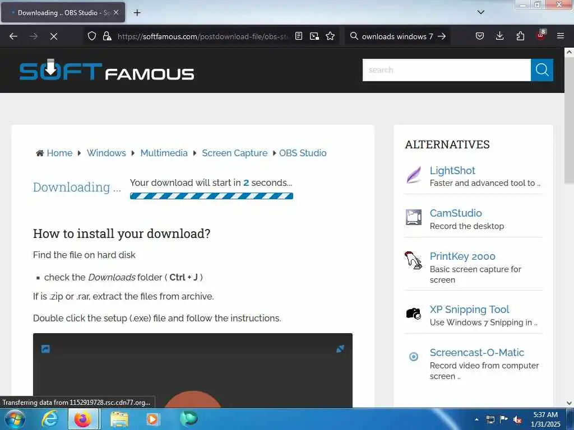Open the Pocket save icon
This screenshot has width=574, height=430.
click(480, 36)
